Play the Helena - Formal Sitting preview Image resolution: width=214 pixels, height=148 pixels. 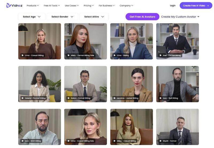click(23, 98)
